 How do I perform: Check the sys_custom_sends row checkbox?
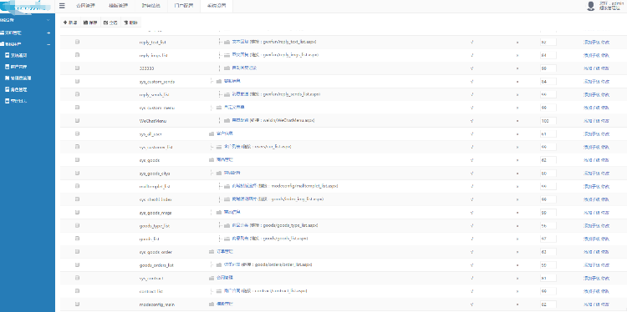(77, 81)
